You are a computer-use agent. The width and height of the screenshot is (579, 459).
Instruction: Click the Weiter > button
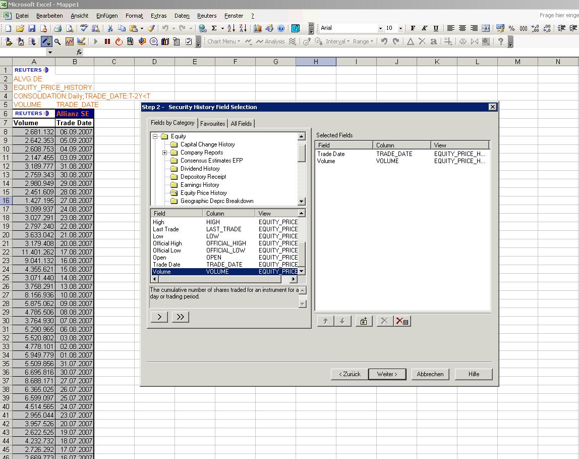tap(387, 374)
